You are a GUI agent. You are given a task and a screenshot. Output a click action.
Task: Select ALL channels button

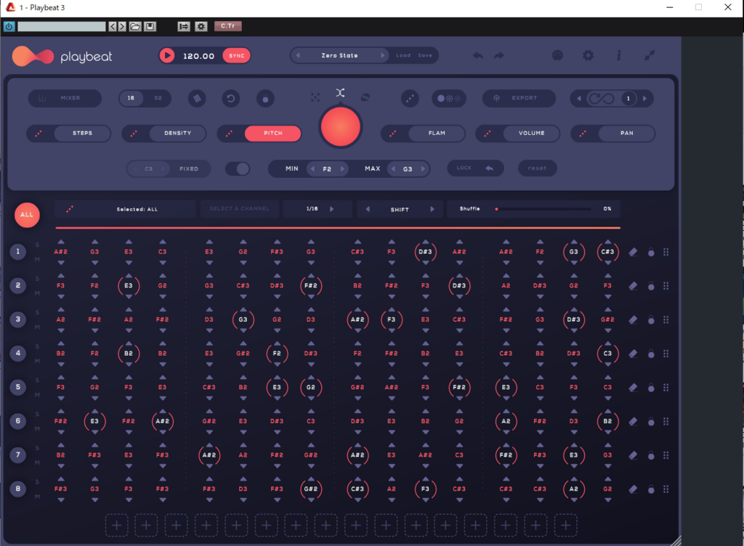(27, 215)
